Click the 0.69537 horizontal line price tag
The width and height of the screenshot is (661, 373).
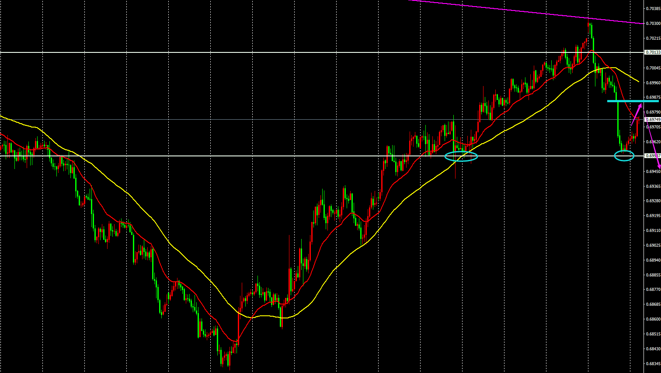[652, 156]
